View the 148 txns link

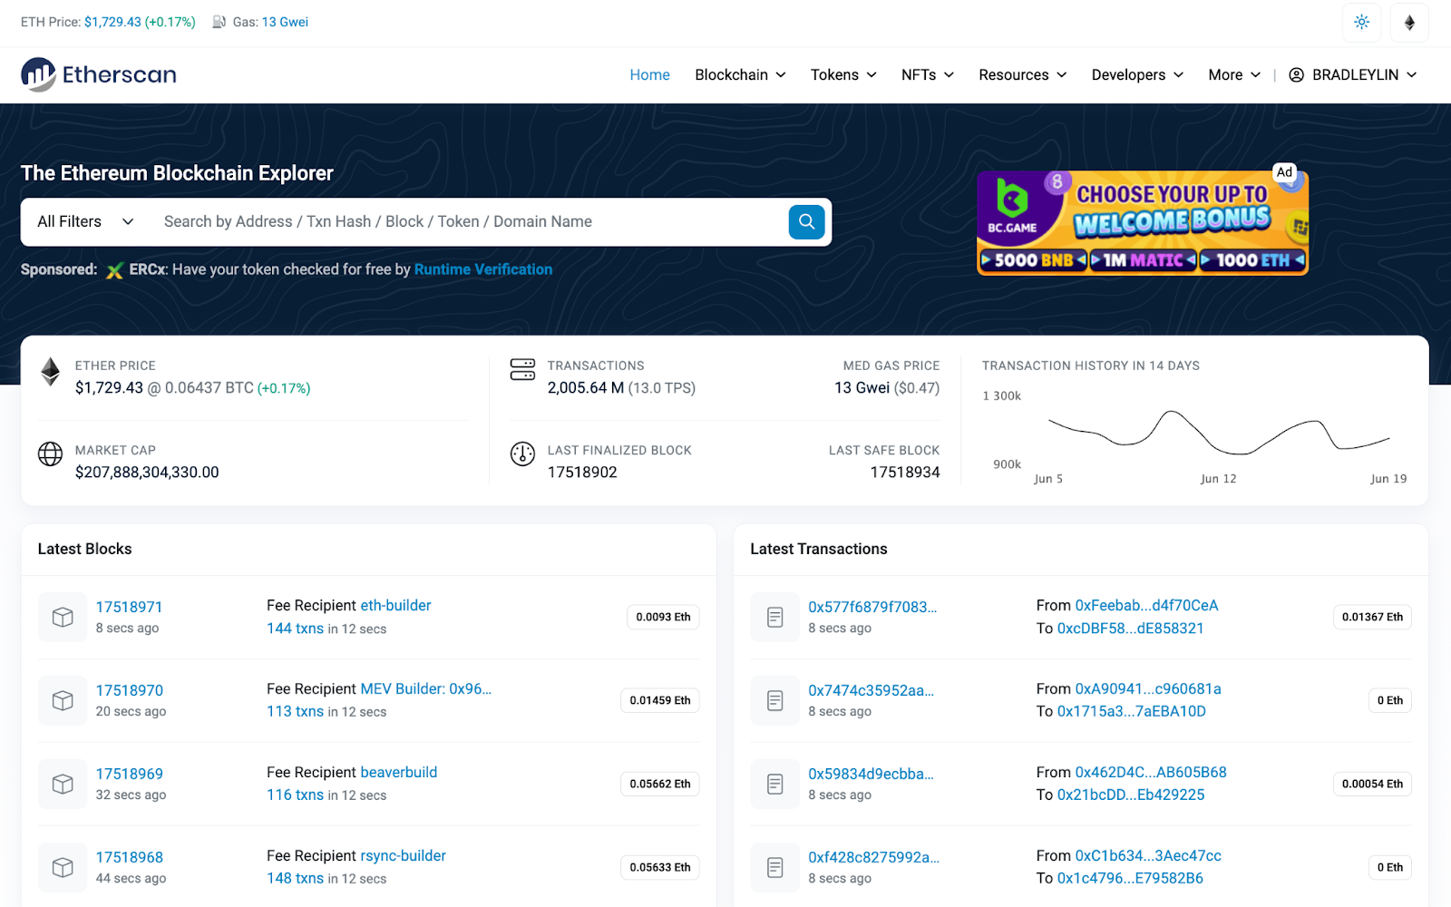click(x=295, y=878)
